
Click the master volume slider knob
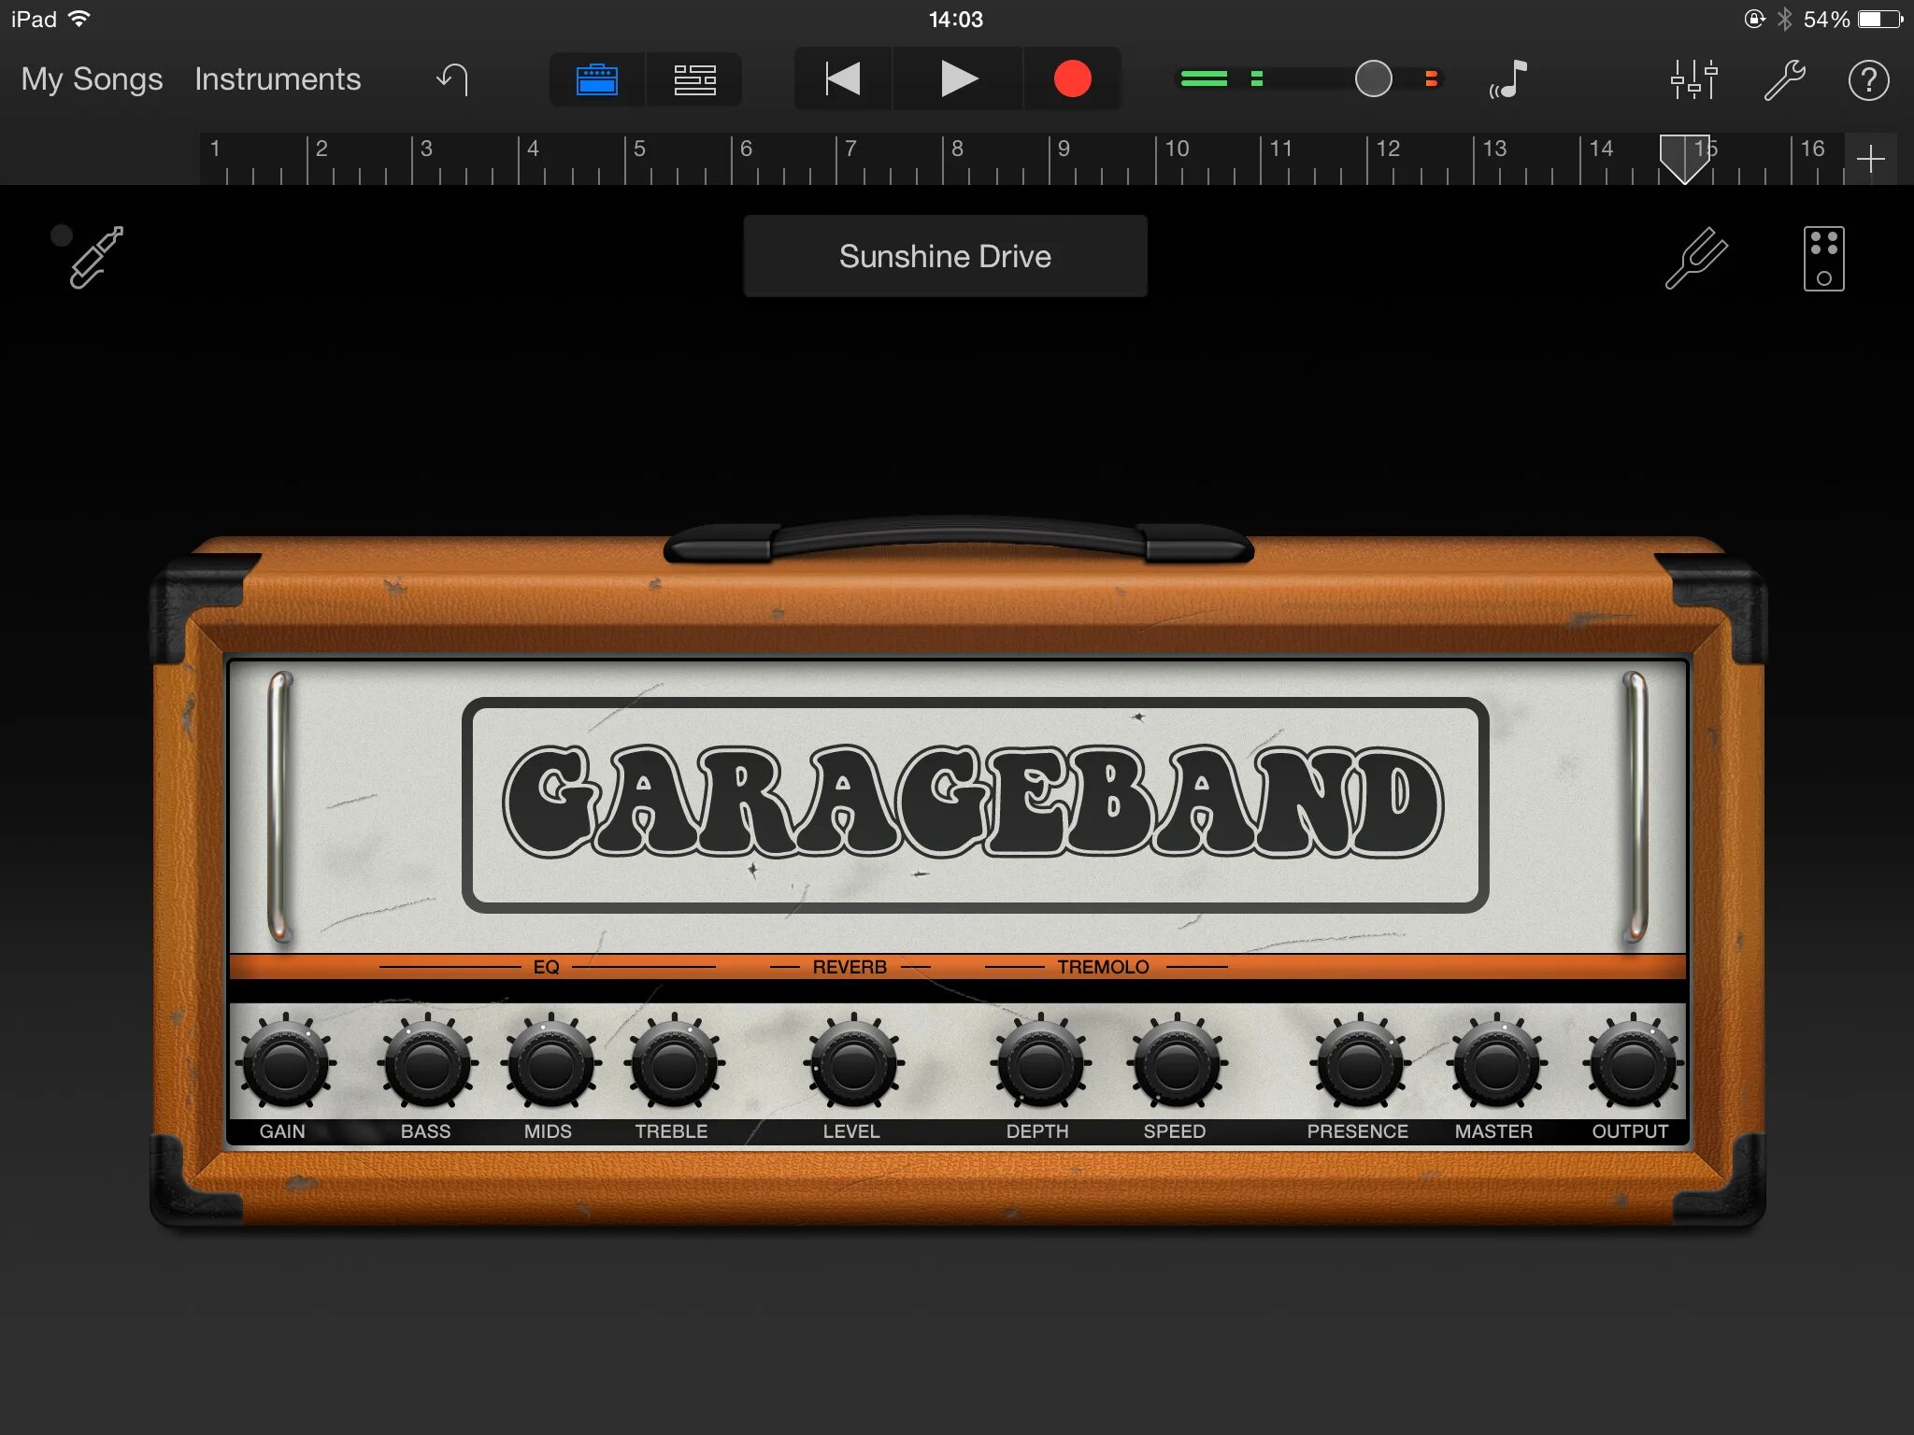(1373, 79)
